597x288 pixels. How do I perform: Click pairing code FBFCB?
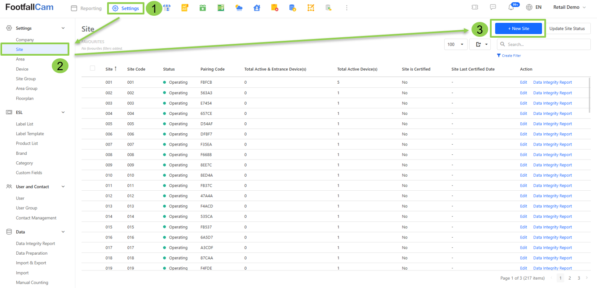click(206, 82)
